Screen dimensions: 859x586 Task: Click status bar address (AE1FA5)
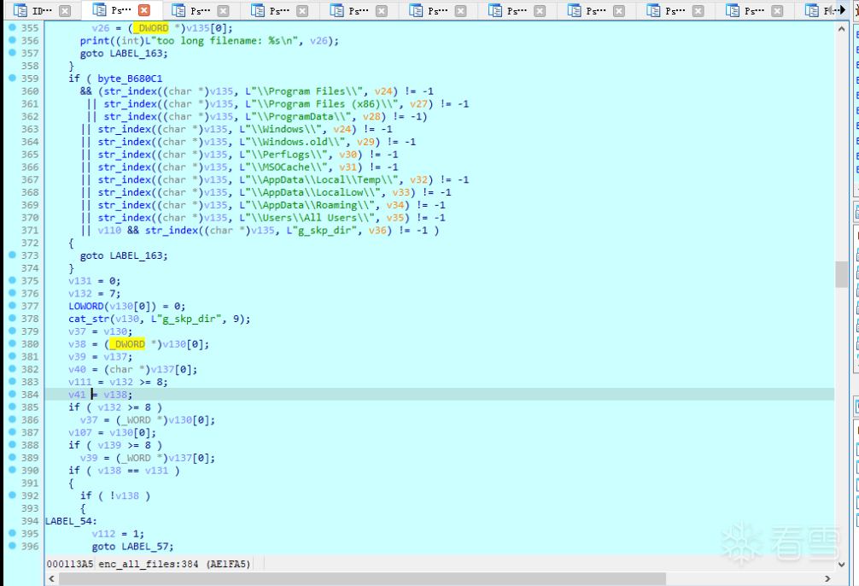[229, 564]
